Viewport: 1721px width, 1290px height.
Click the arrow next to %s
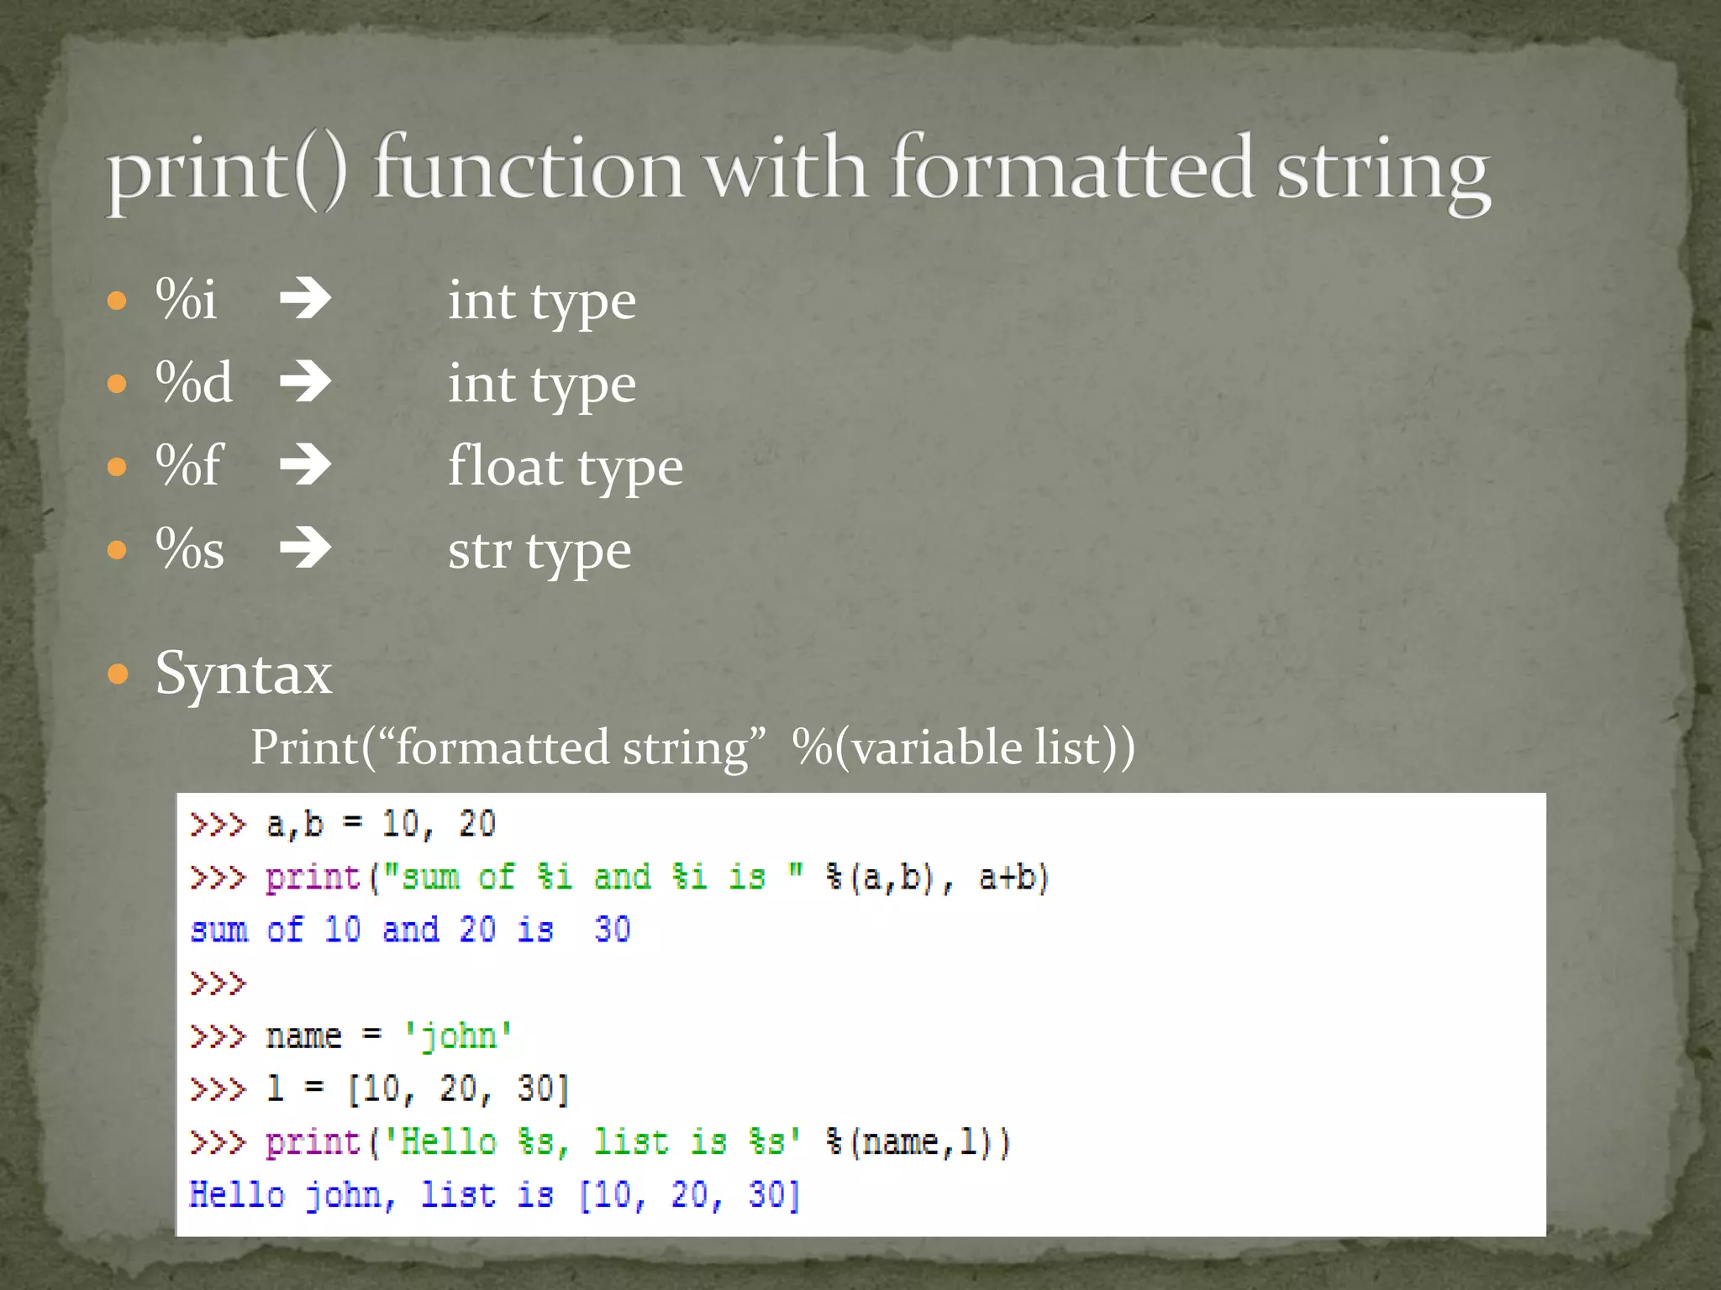[x=306, y=549]
